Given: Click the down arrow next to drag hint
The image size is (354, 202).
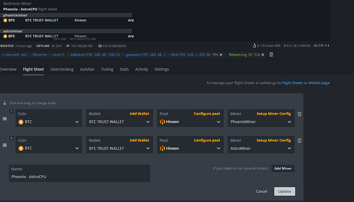Looking at the screenshot, I should [5, 103].
